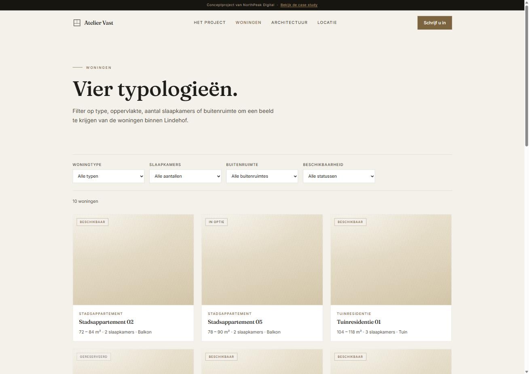Click the page vertical scrollbar thumb
529x374 pixels.
526,76
